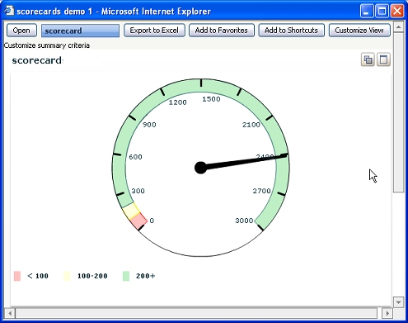The width and height of the screenshot is (408, 323).
Task: Click the Open button
Action: click(x=21, y=31)
